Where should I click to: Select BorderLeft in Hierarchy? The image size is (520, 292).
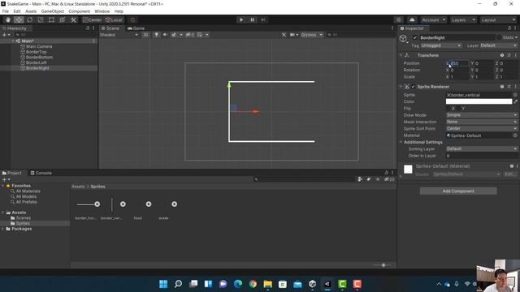point(36,62)
